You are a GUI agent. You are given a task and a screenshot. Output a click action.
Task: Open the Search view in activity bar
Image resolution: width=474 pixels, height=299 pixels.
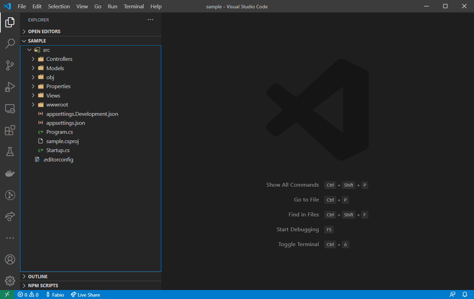10,44
